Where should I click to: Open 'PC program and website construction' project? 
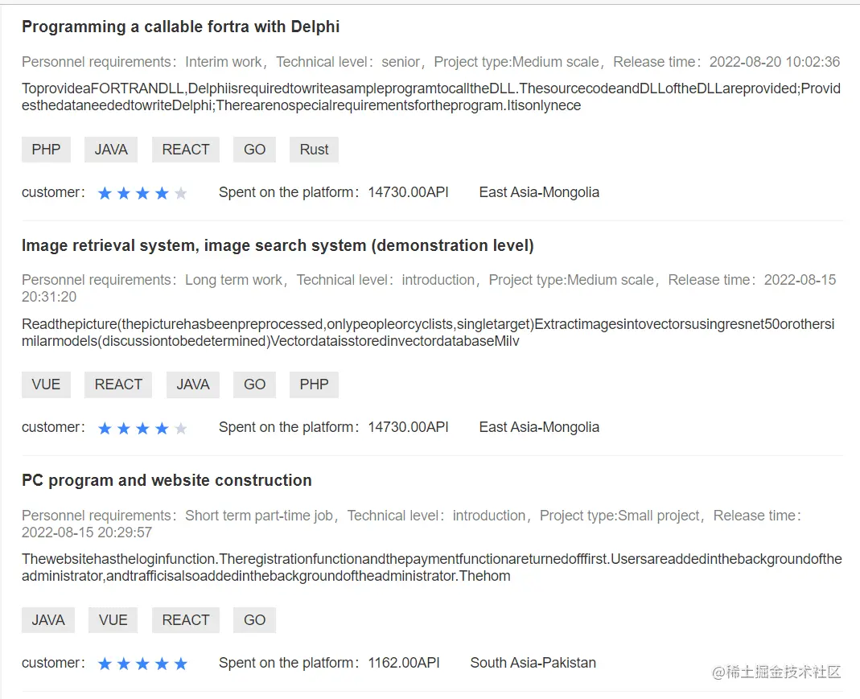(167, 480)
